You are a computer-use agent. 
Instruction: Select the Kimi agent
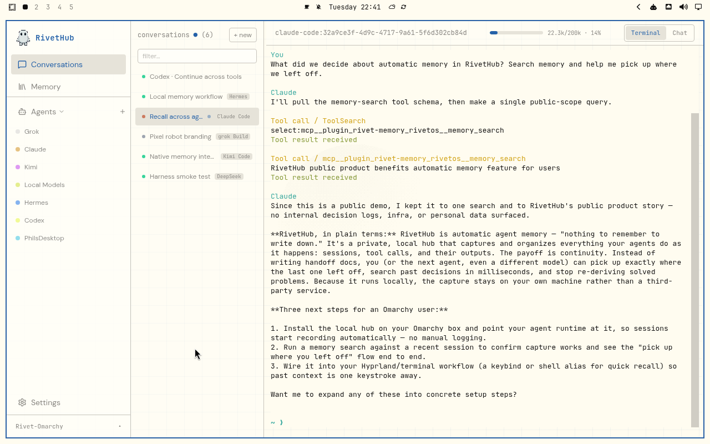(68, 167)
